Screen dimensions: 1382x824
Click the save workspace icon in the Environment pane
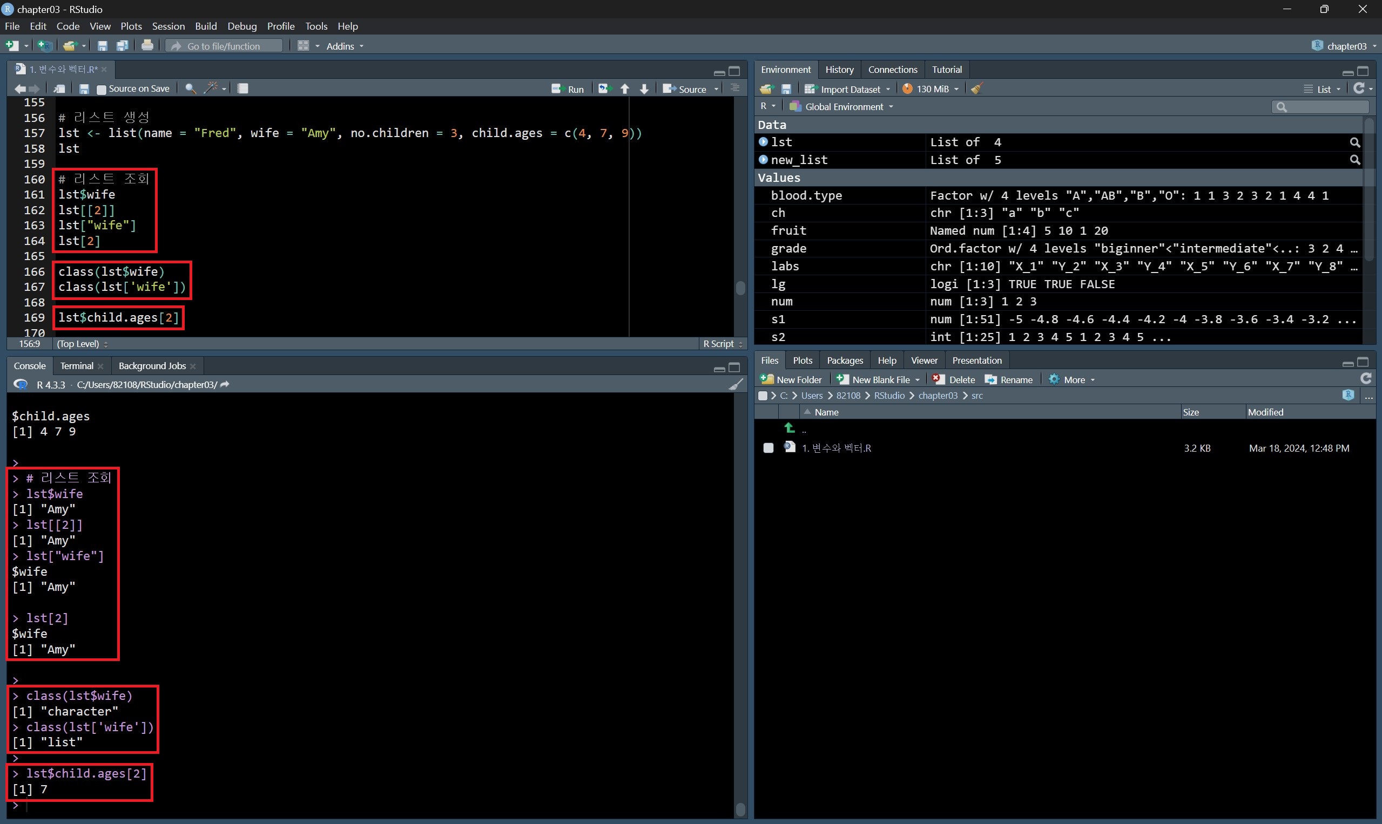click(x=786, y=89)
